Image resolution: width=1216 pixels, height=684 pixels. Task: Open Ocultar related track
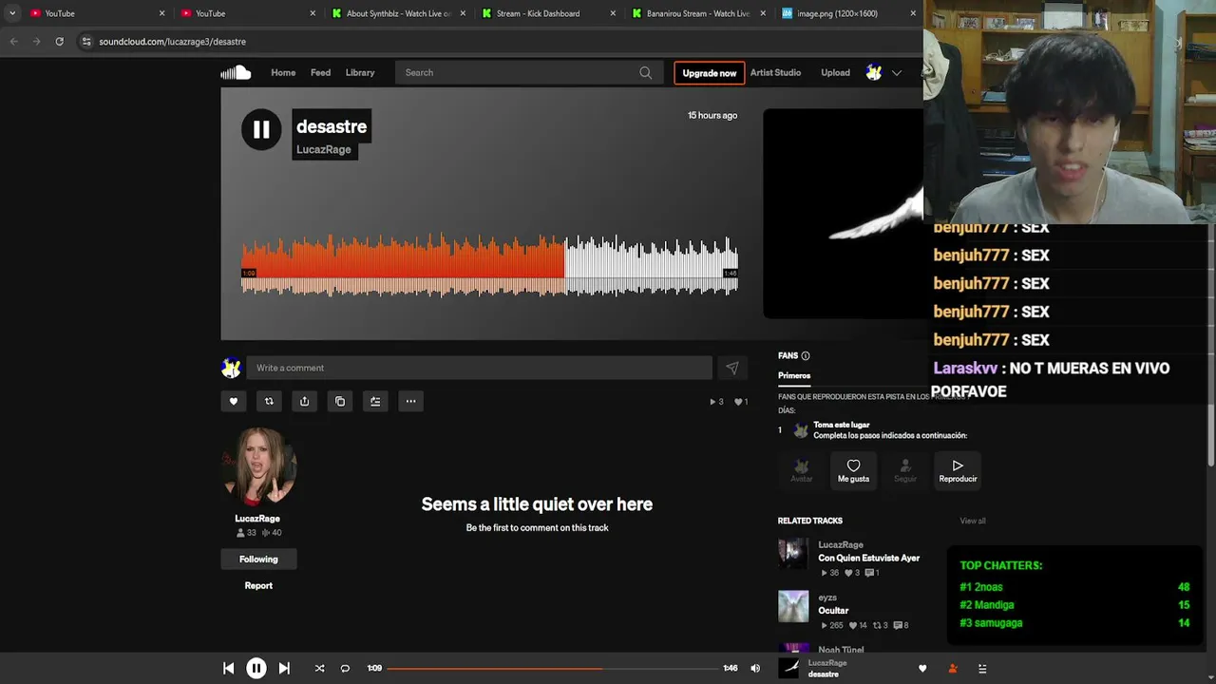pos(833,611)
